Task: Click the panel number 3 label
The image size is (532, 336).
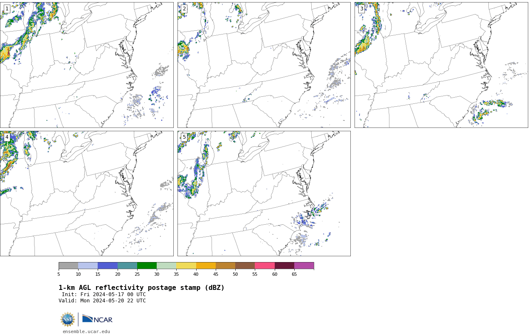Action: point(361,9)
